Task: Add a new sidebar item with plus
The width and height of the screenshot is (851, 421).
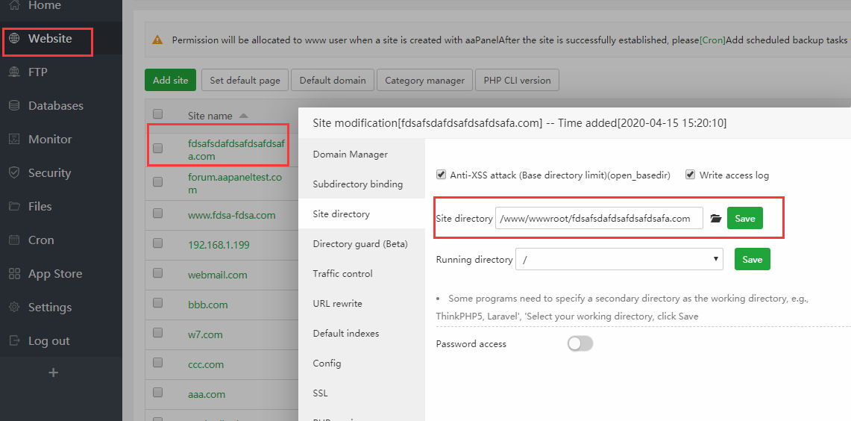Action: pyautogui.click(x=53, y=372)
